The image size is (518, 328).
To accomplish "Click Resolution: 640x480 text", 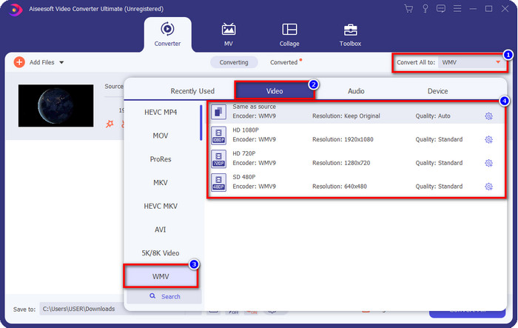I will 339,187.
